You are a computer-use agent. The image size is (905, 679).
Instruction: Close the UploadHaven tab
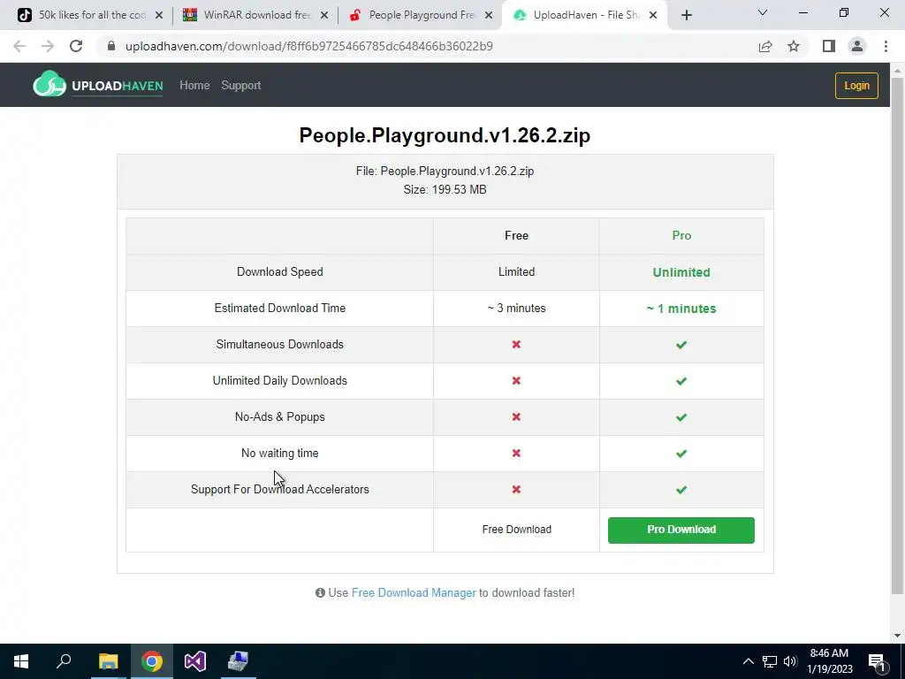(653, 15)
